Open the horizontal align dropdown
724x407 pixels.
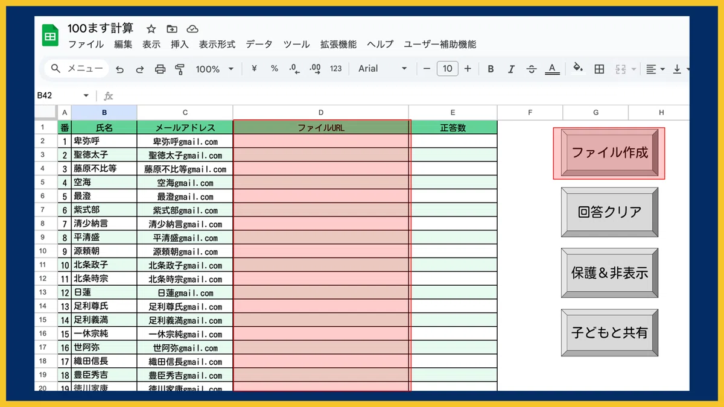pyautogui.click(x=655, y=69)
